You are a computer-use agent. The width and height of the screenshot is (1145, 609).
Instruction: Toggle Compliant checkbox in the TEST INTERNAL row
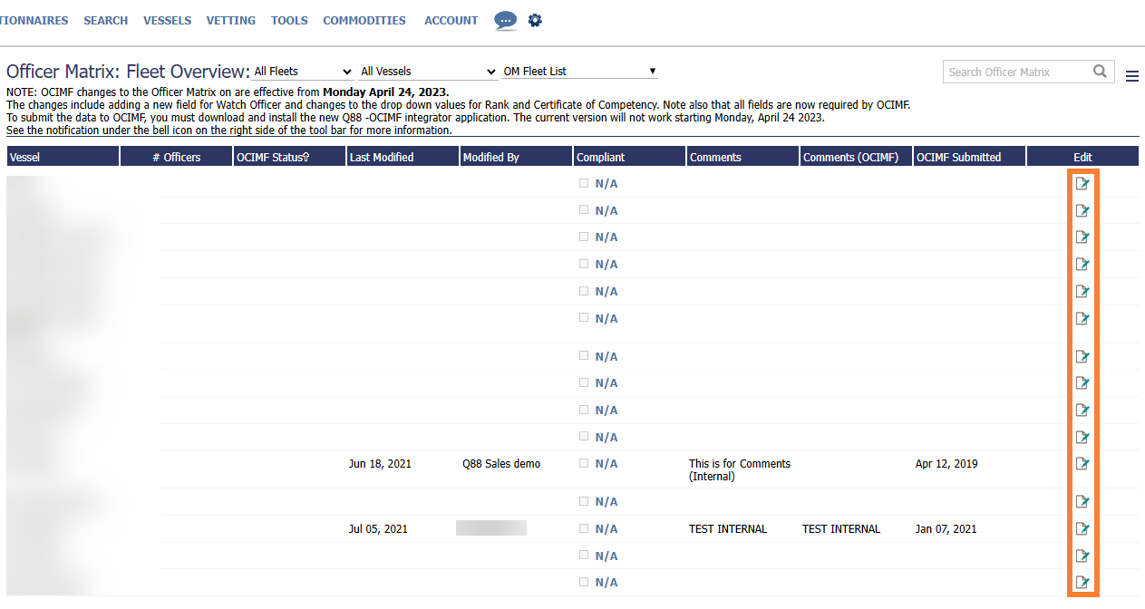point(584,528)
